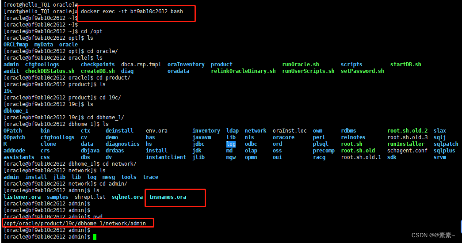Select the schagent.conf file name
The image size is (462, 243).
tap(408, 151)
